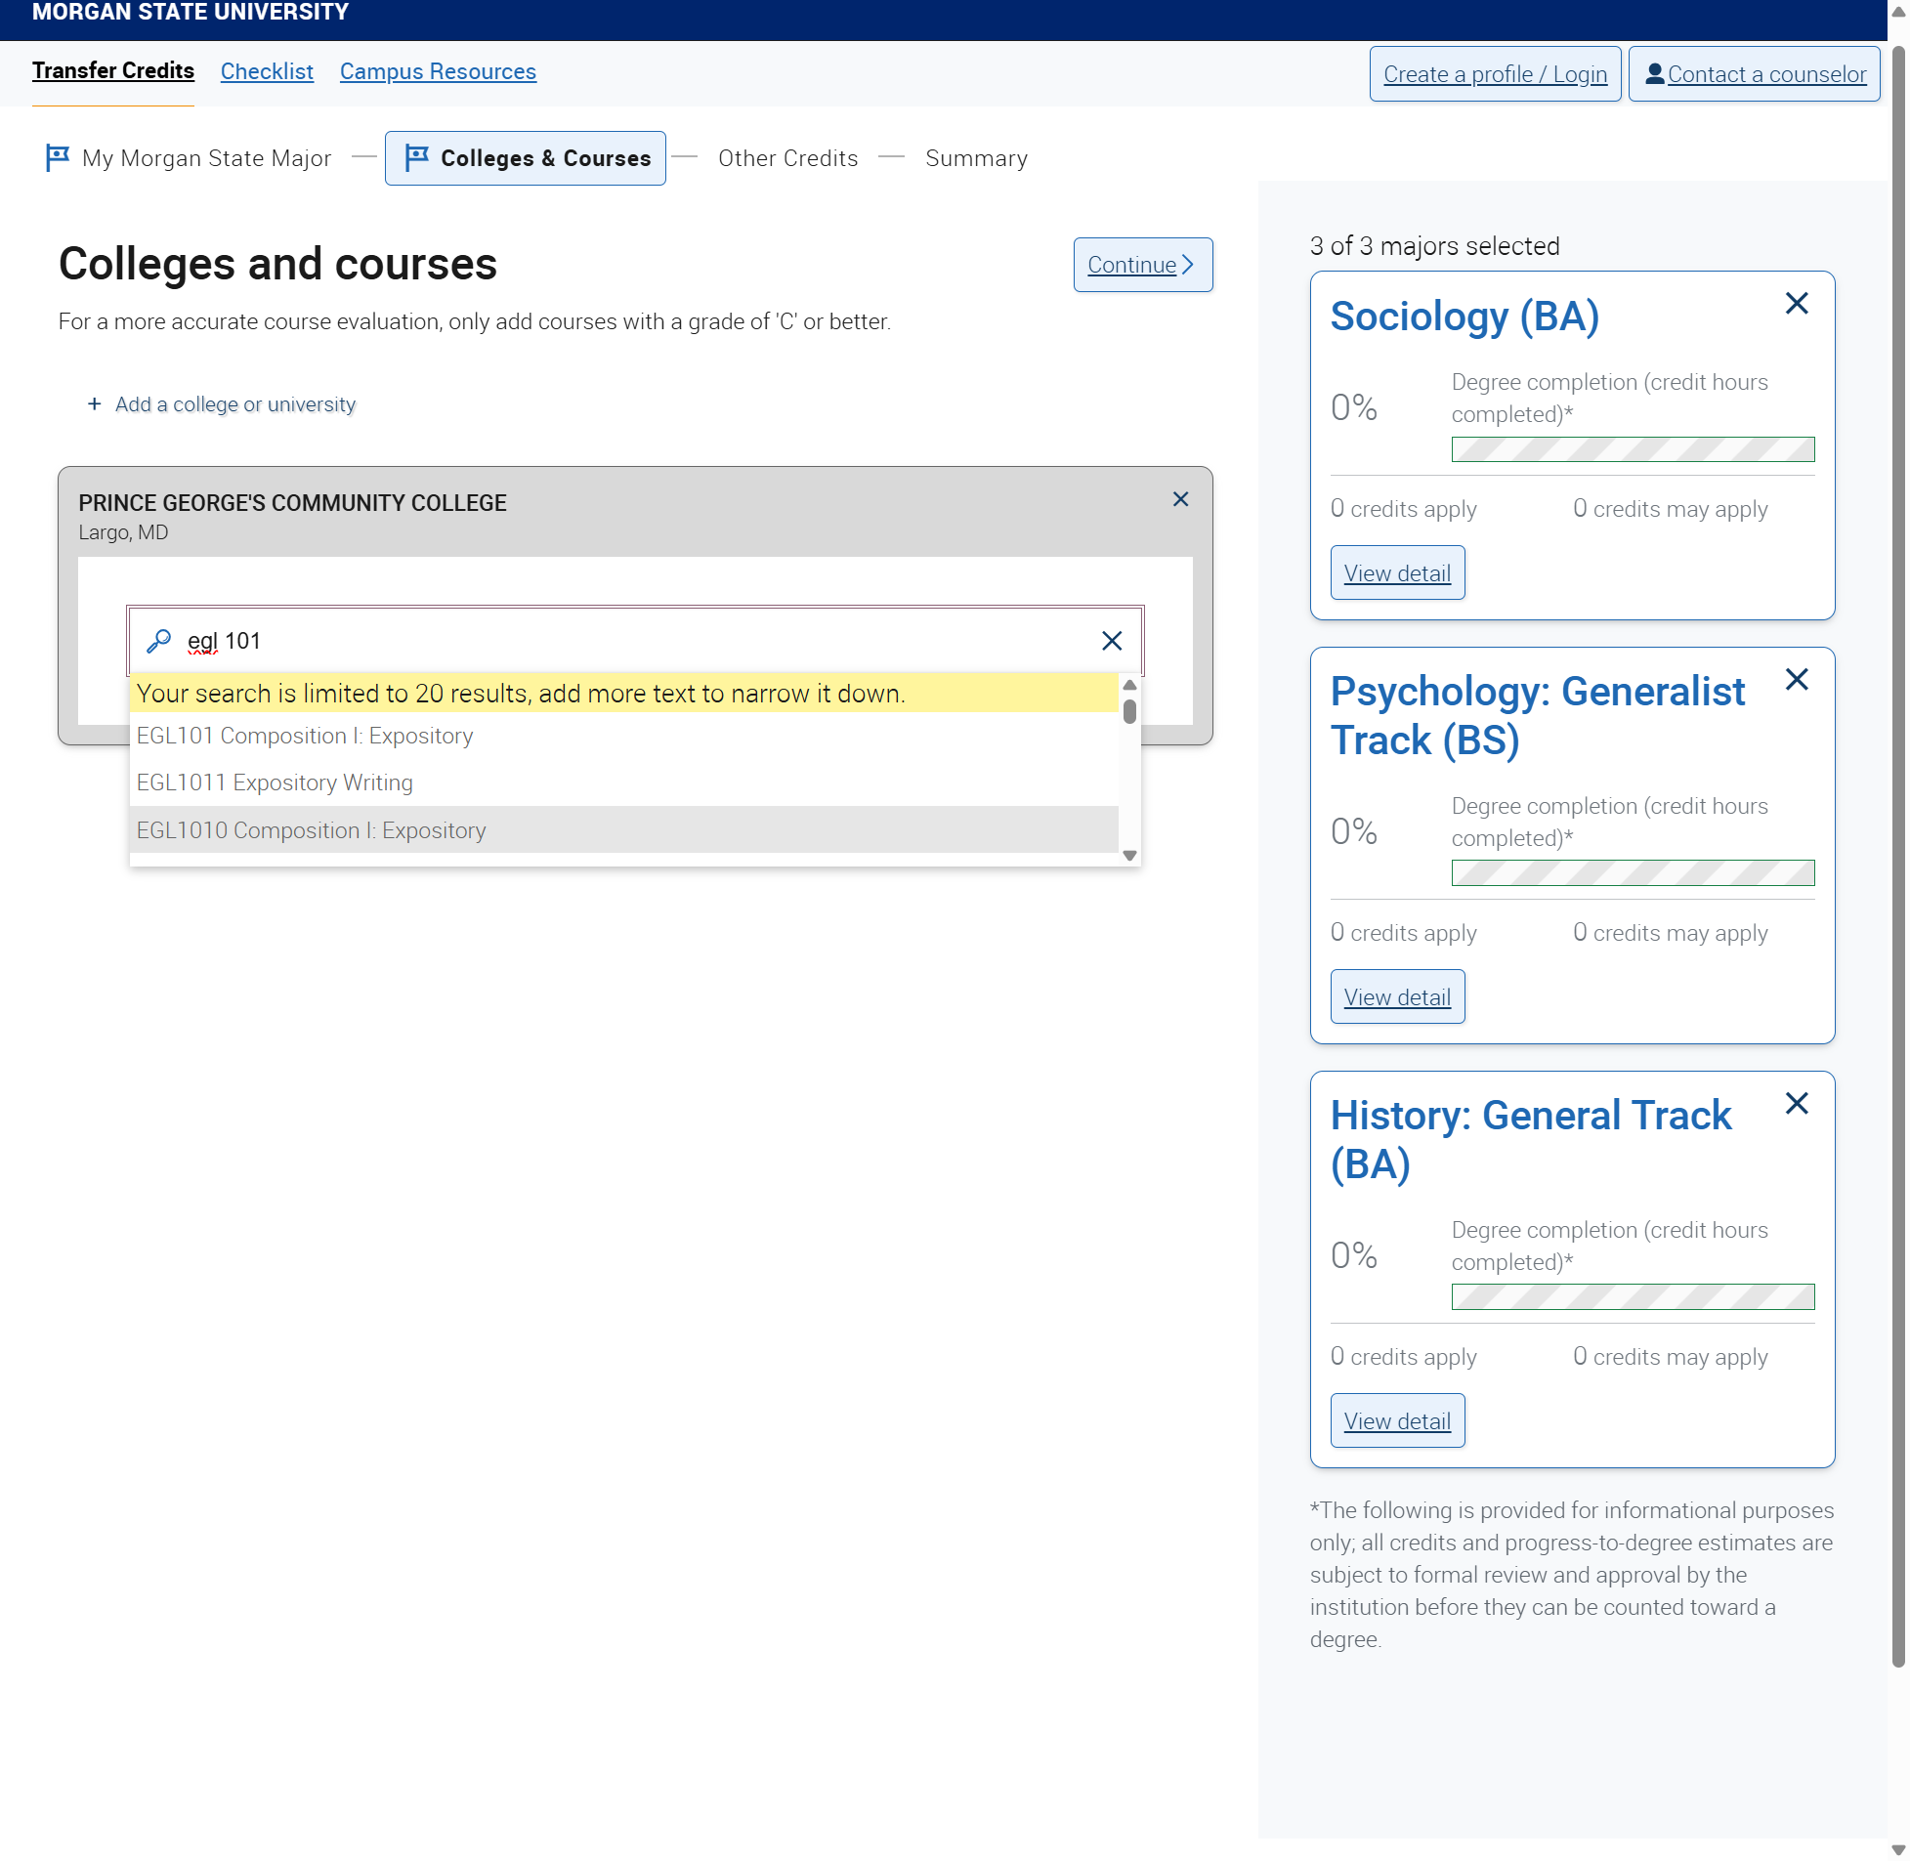The image size is (1910, 1861).
Task: Open the Transfer Credits tab
Action: [x=113, y=70]
